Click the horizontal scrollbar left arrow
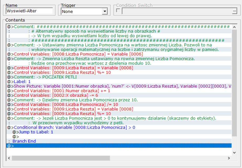242x168 pixels. 9,158
